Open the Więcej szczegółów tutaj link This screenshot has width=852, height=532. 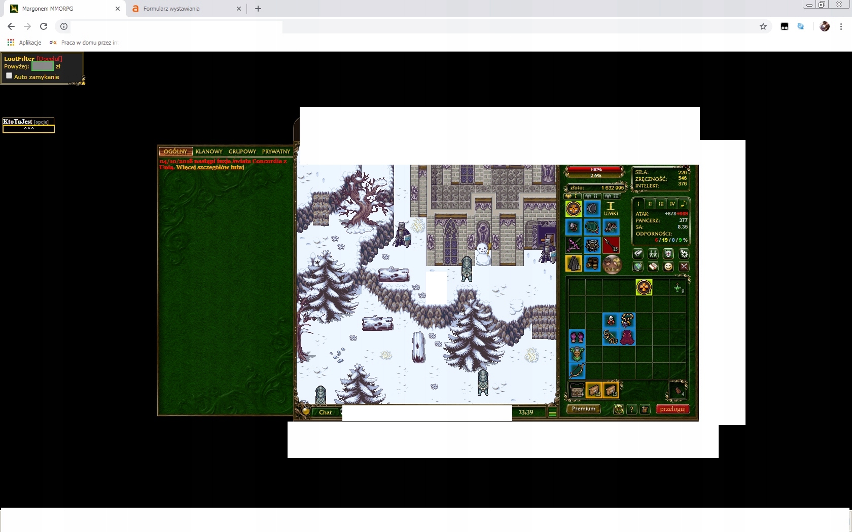click(x=210, y=167)
